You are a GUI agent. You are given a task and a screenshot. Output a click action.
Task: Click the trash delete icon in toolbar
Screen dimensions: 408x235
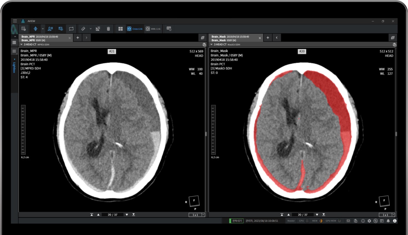108,29
